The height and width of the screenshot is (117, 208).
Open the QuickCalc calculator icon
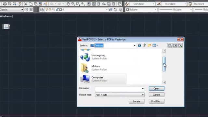[113, 4]
